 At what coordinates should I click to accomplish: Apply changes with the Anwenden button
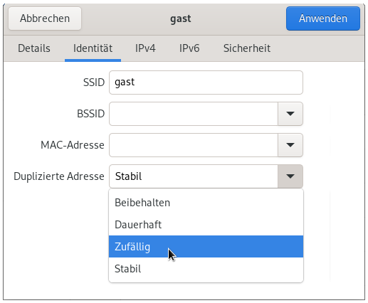(x=323, y=18)
